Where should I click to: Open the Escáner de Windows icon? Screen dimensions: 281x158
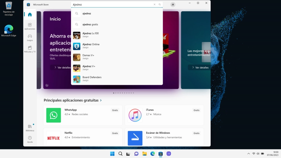135,138
